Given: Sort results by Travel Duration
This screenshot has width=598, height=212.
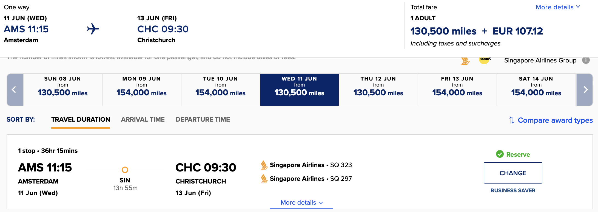Looking at the screenshot, I should (x=81, y=119).
